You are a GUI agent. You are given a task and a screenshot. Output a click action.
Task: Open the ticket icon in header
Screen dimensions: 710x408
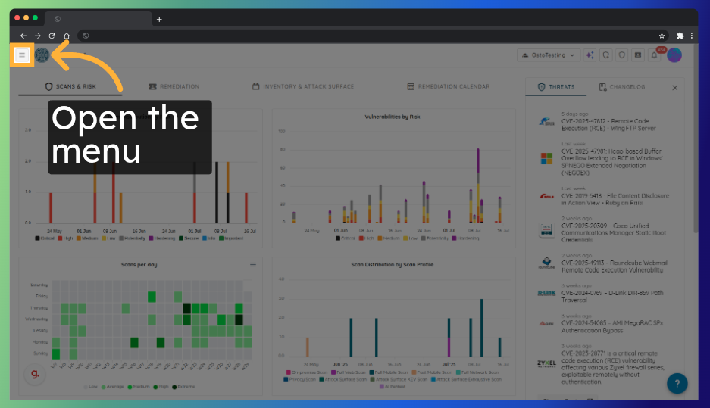tap(638, 55)
